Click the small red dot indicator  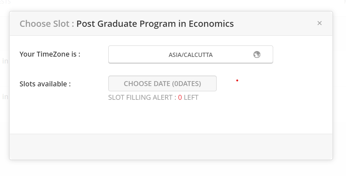[x=237, y=80]
